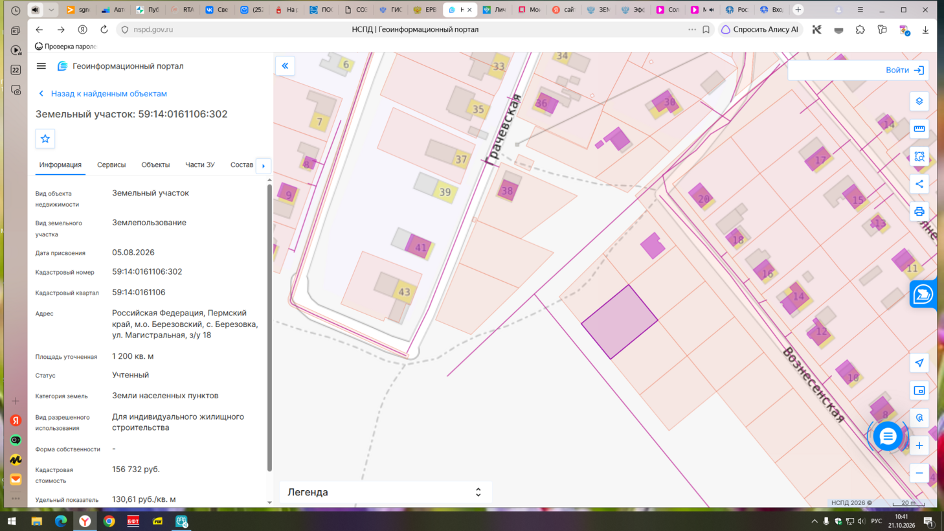Click the cadastral number 59:14:0161106:302 value
Image resolution: width=944 pixels, height=531 pixels.
point(147,272)
